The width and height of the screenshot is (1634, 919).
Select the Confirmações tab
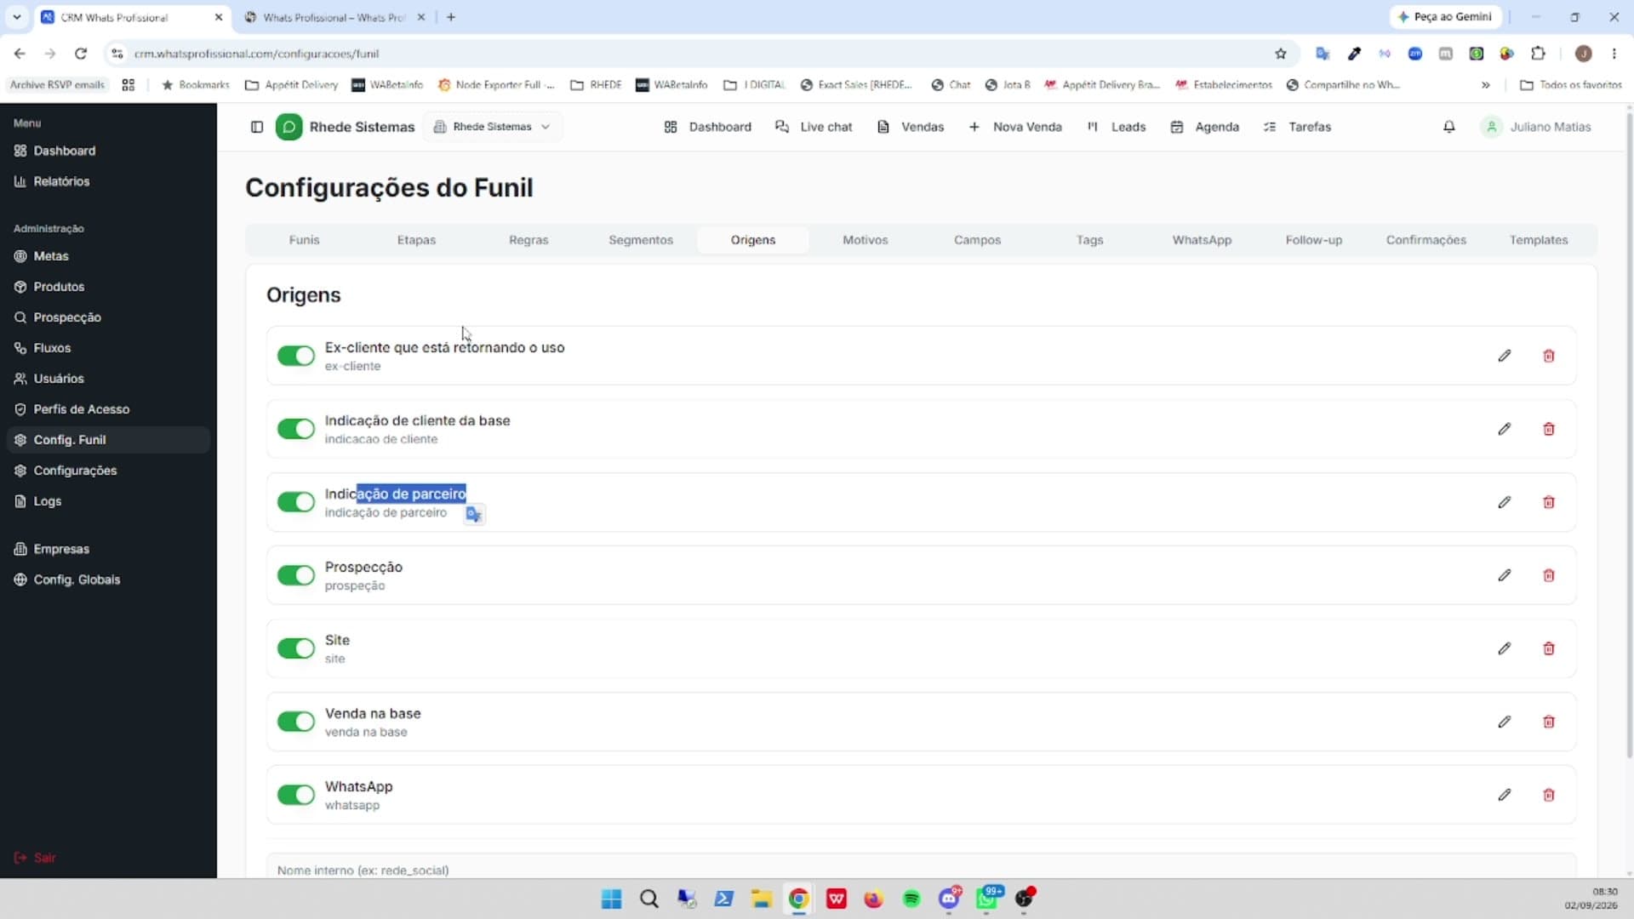[x=1426, y=240]
